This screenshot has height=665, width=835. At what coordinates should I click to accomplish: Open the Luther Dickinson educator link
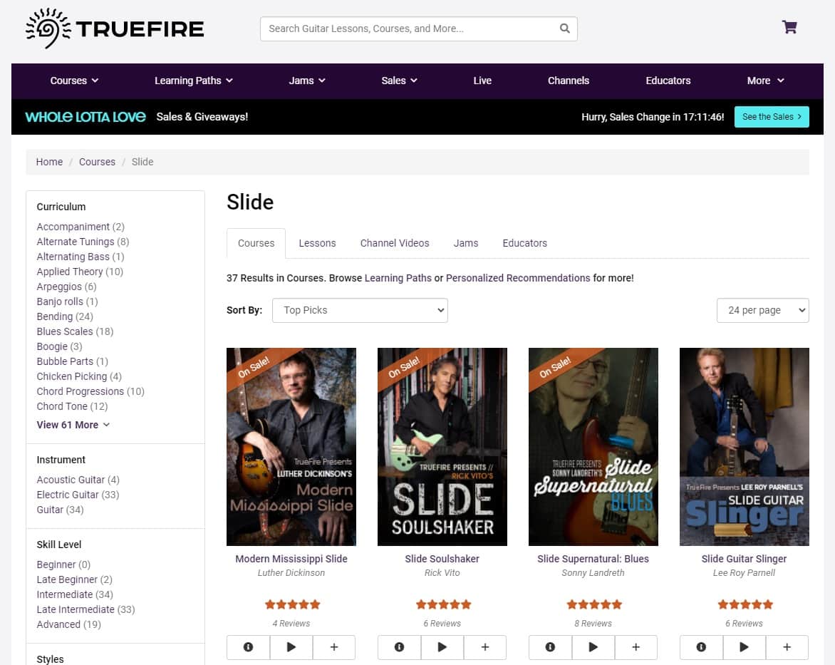(291, 573)
